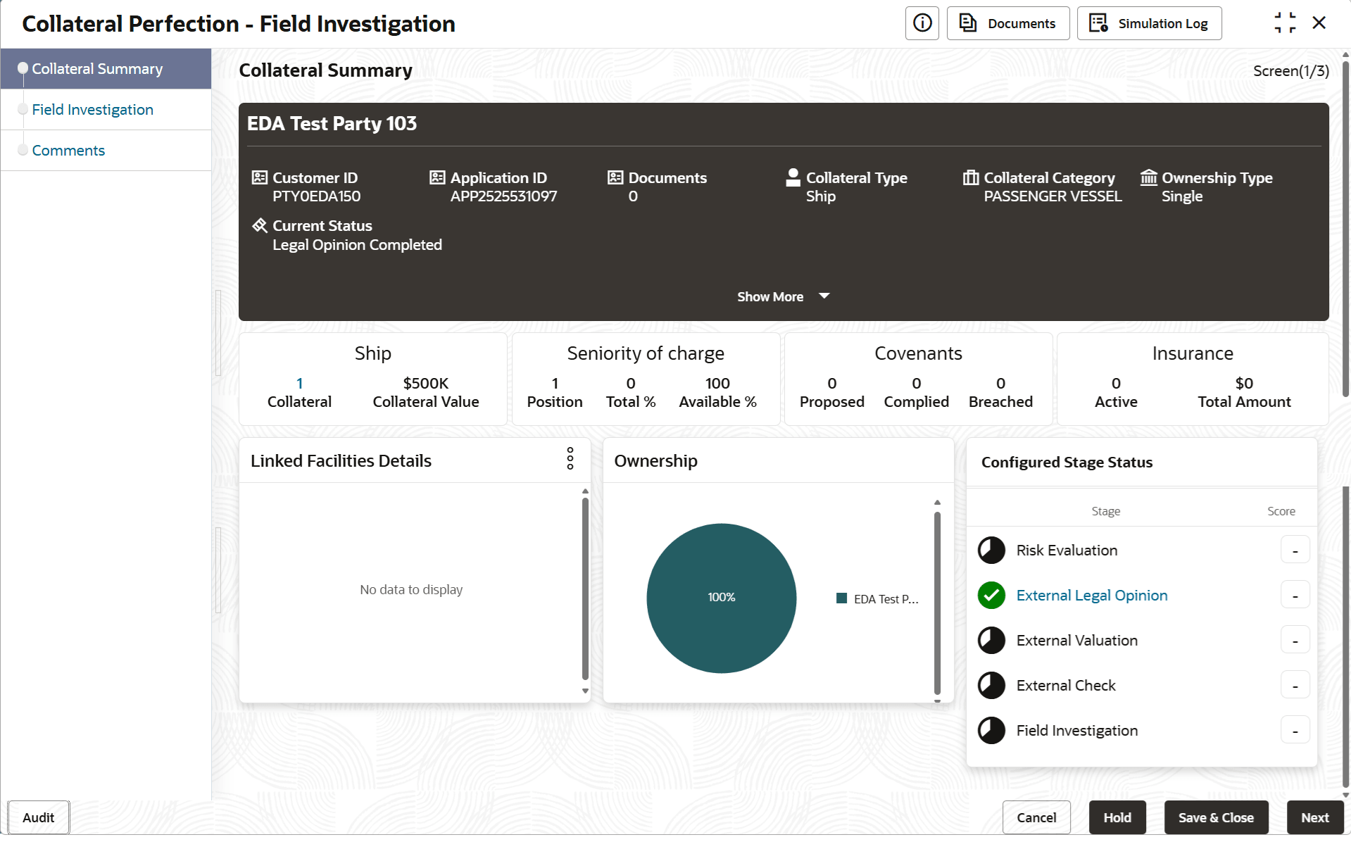Click the EDA Test P... legend swatch
The width and height of the screenshot is (1351, 861).
pos(841,598)
